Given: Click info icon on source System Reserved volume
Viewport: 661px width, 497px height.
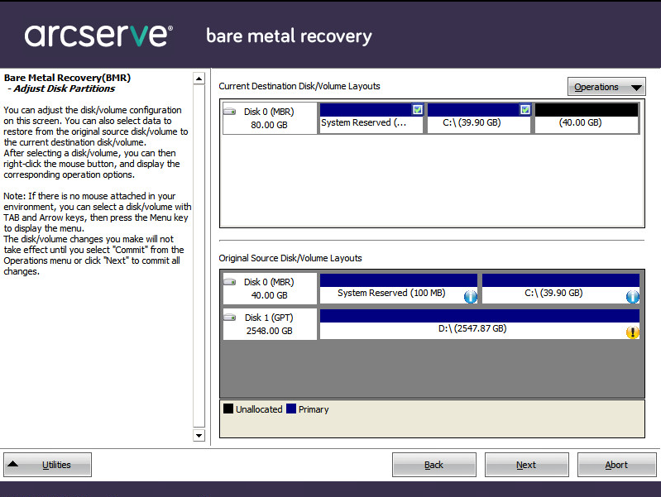Looking at the screenshot, I should tap(471, 297).
